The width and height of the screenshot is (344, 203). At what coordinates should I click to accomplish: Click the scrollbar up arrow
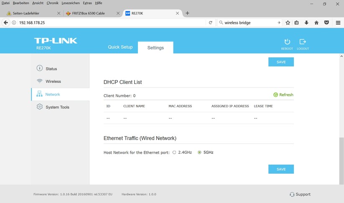pyautogui.click(x=341, y=56)
